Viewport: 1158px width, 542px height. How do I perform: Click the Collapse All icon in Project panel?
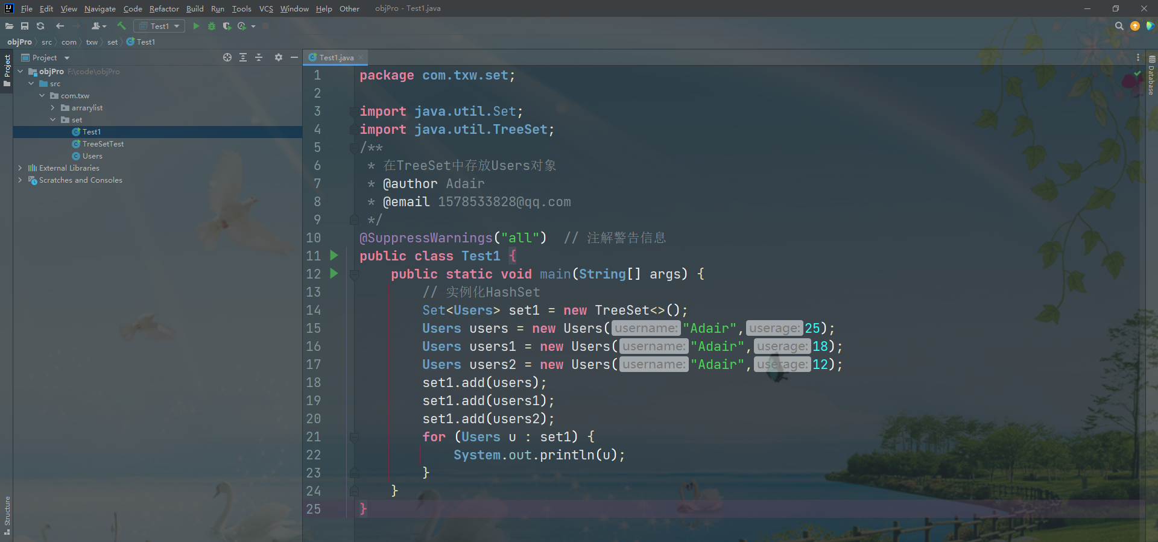click(x=259, y=57)
